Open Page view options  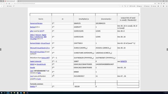[x=139, y=6]
